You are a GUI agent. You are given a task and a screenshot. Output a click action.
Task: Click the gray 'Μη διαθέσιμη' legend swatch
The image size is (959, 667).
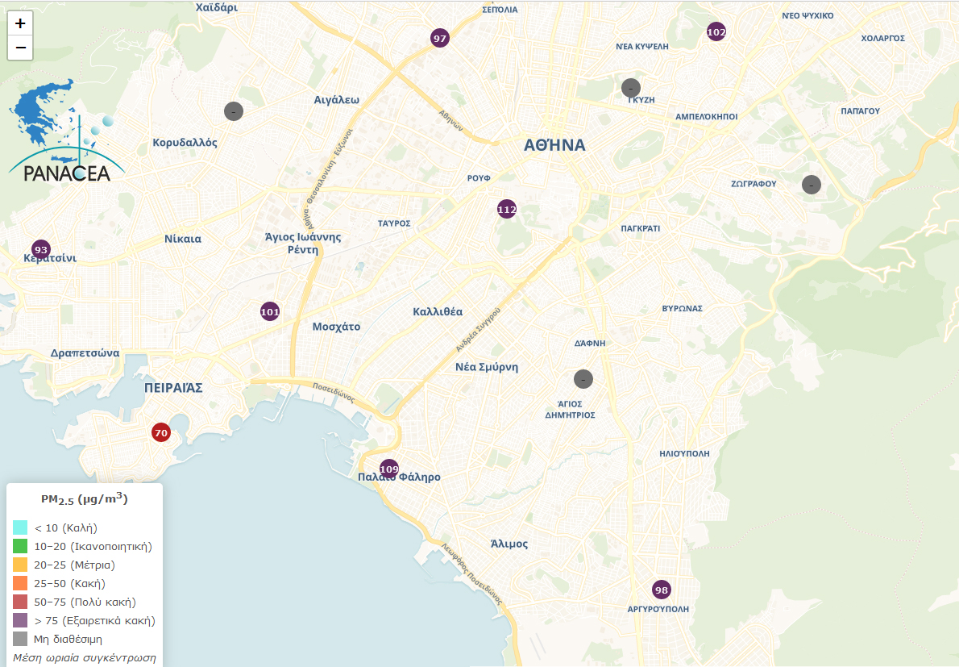coord(20,639)
